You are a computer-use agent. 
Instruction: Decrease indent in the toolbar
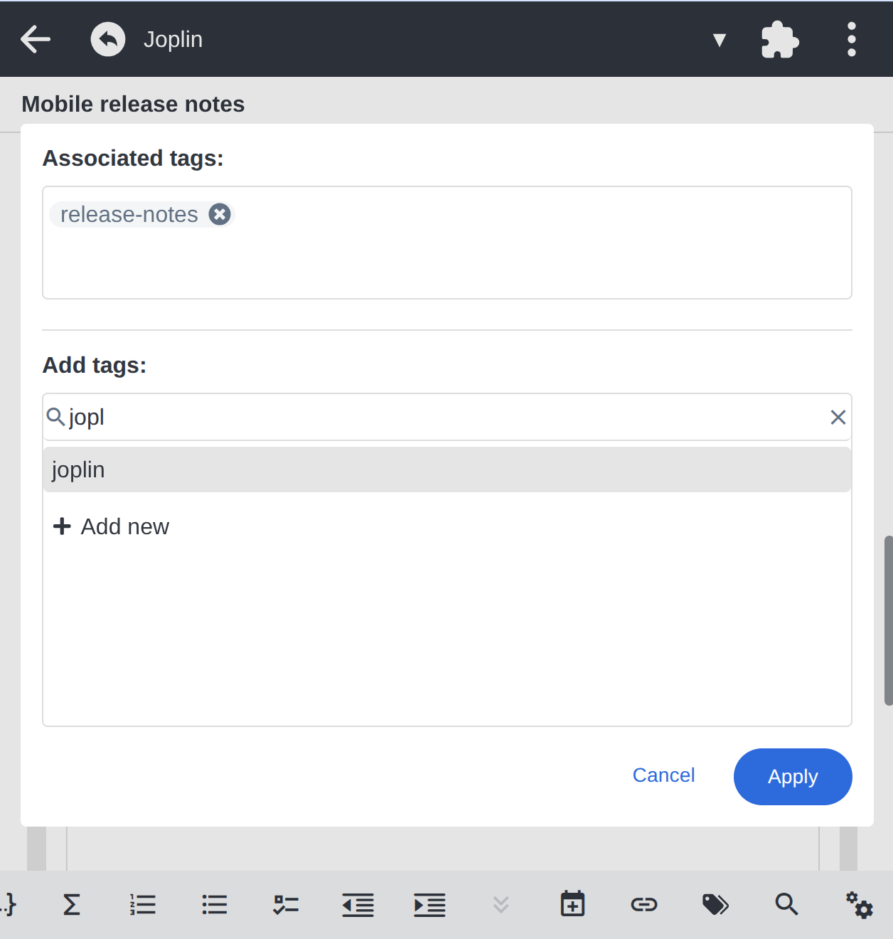tap(358, 905)
